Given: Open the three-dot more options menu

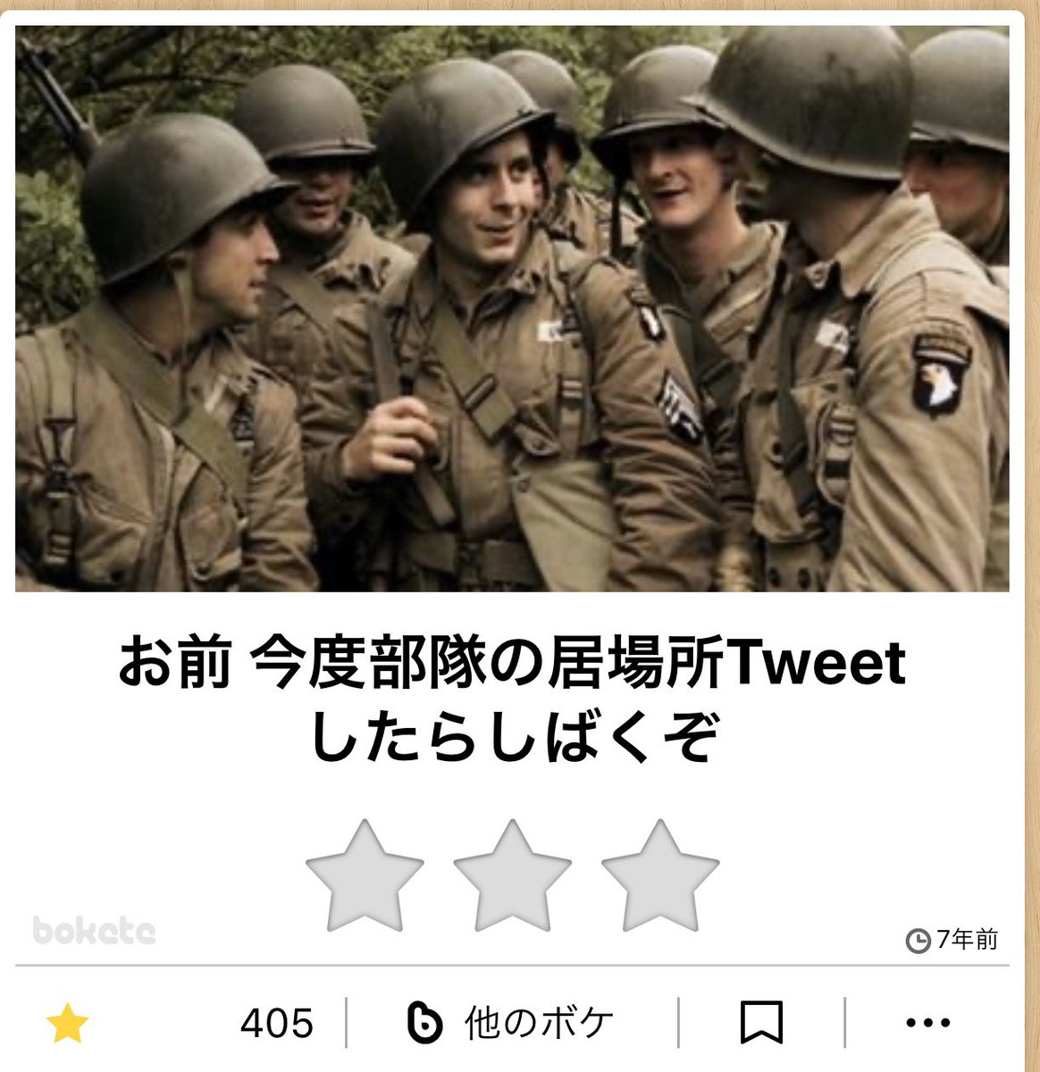Looking at the screenshot, I should pos(927,1023).
